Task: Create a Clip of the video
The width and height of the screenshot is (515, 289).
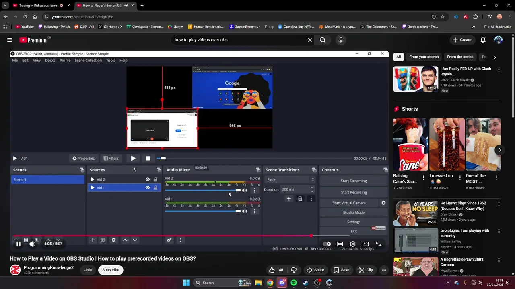Action: pos(366,270)
